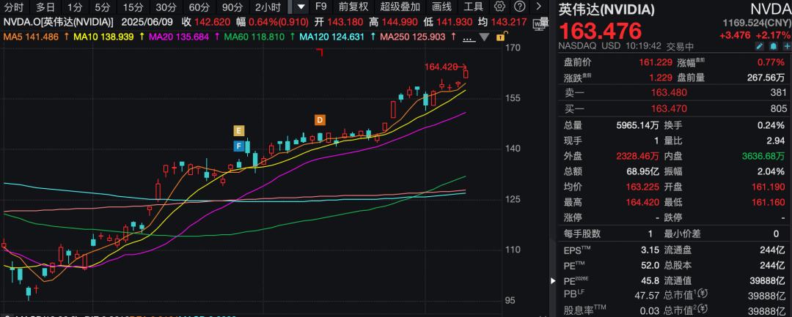
Task: Toggle the WM watermark display icon
Action: (x=539, y=22)
